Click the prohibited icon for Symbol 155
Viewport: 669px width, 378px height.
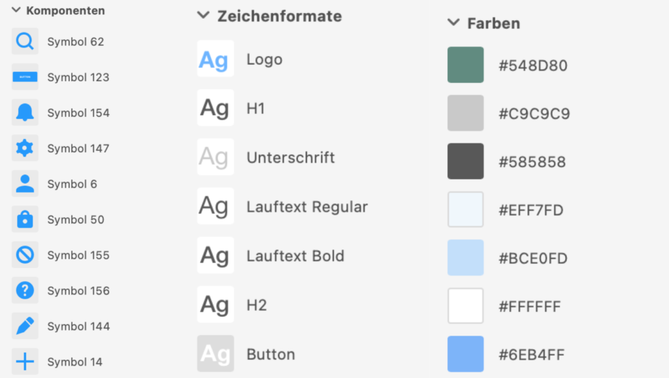(25, 255)
